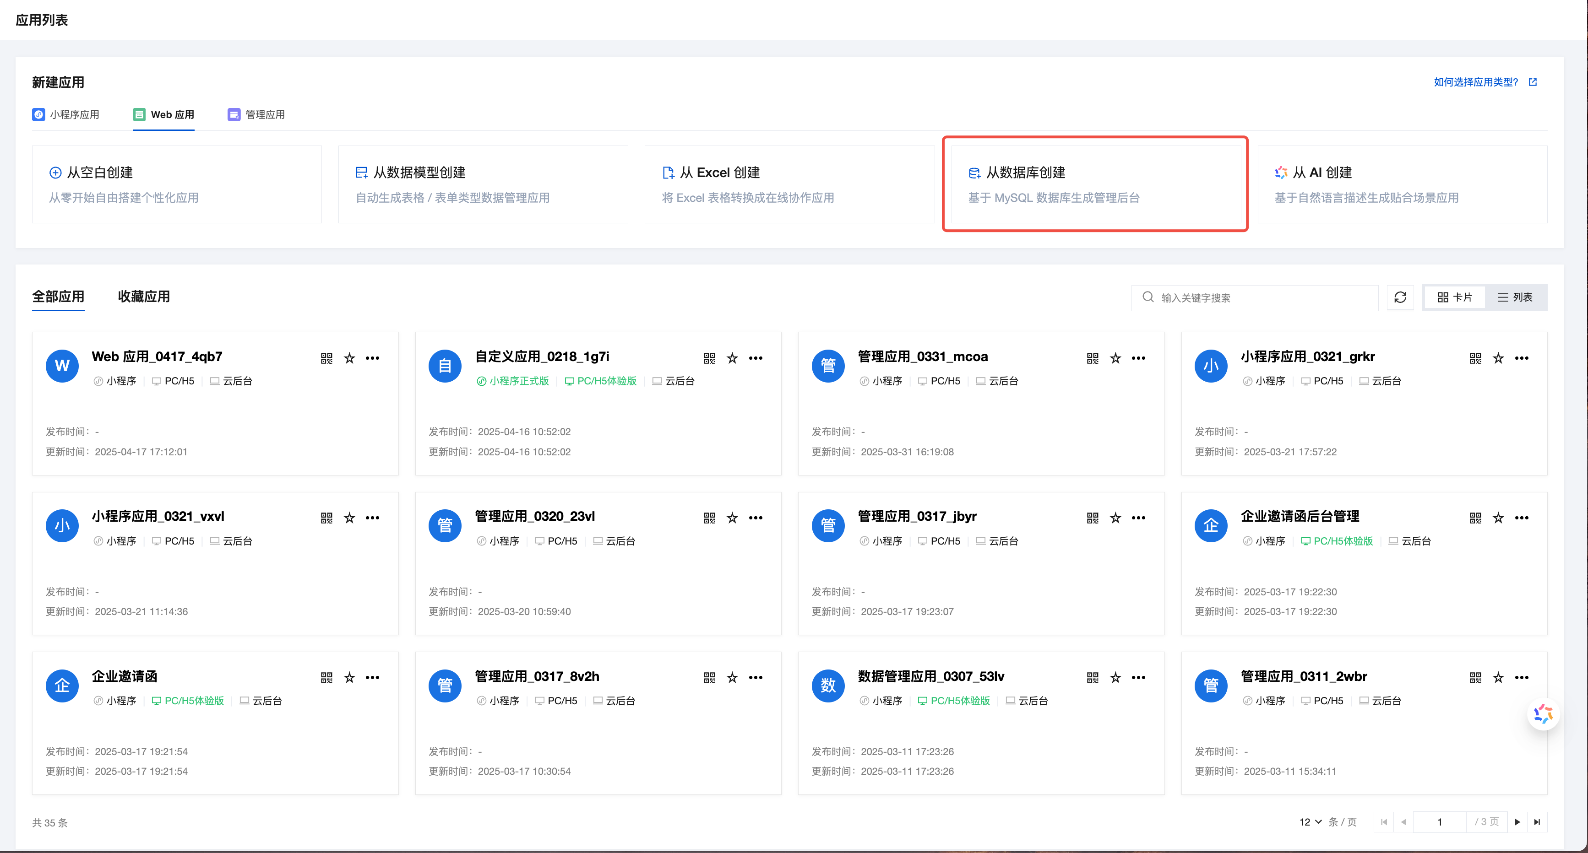1588x853 pixels.
Task: Open the 管理应用_0317_8v2h app title
Action: point(536,676)
